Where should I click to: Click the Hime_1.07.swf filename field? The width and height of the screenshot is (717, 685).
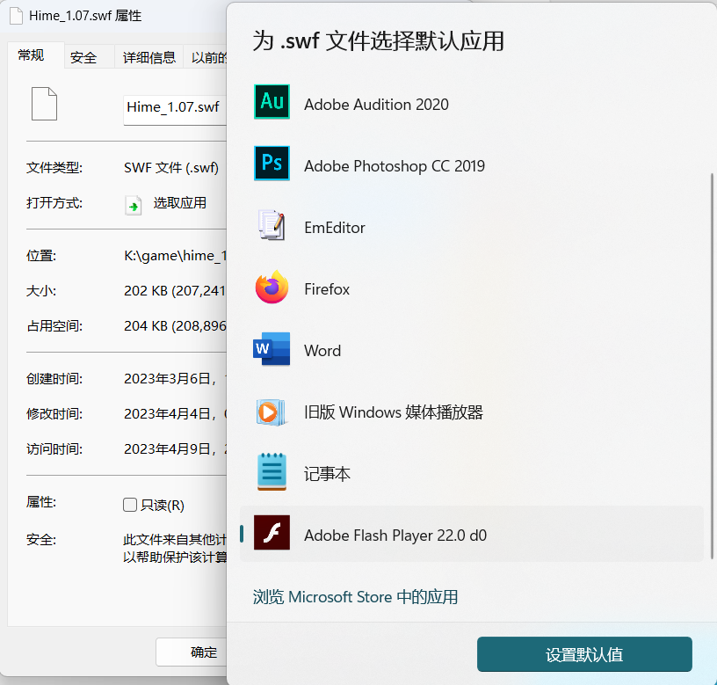tap(174, 107)
